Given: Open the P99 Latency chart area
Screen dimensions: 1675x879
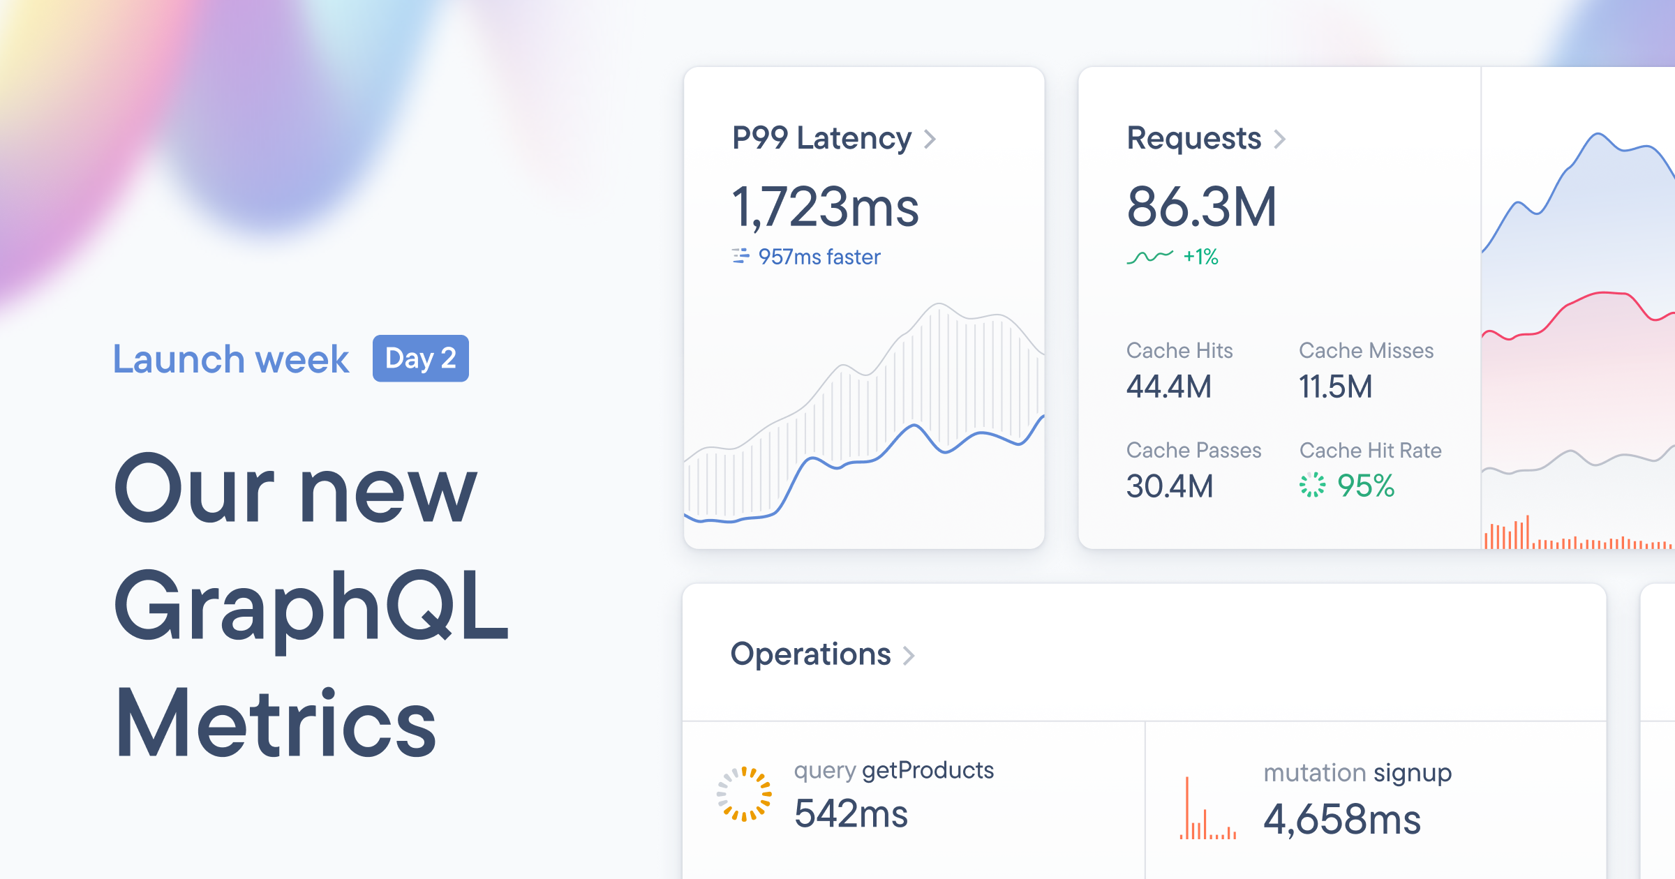Looking at the screenshot, I should [865, 433].
